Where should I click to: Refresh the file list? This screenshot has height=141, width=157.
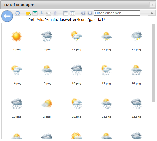pyautogui.click(x=18, y=13)
